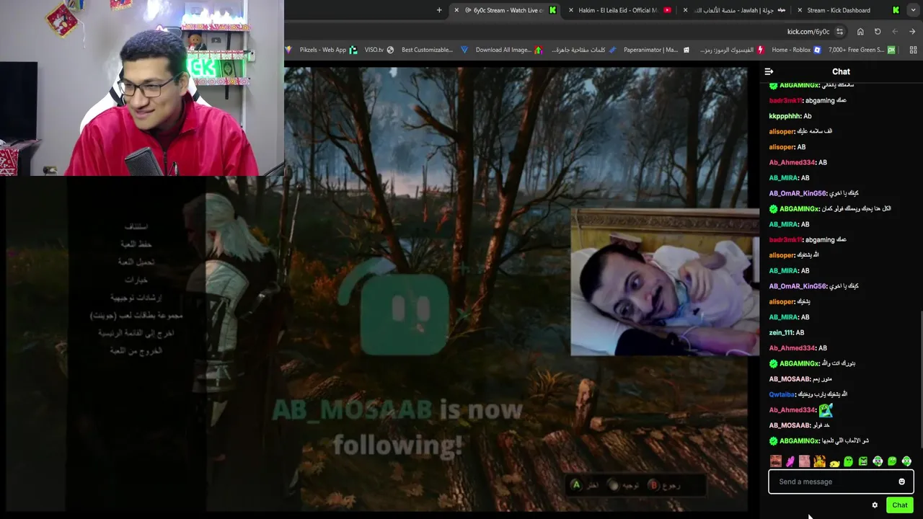Click the streamer webcam overlay
The image size is (923, 519).
(x=142, y=88)
